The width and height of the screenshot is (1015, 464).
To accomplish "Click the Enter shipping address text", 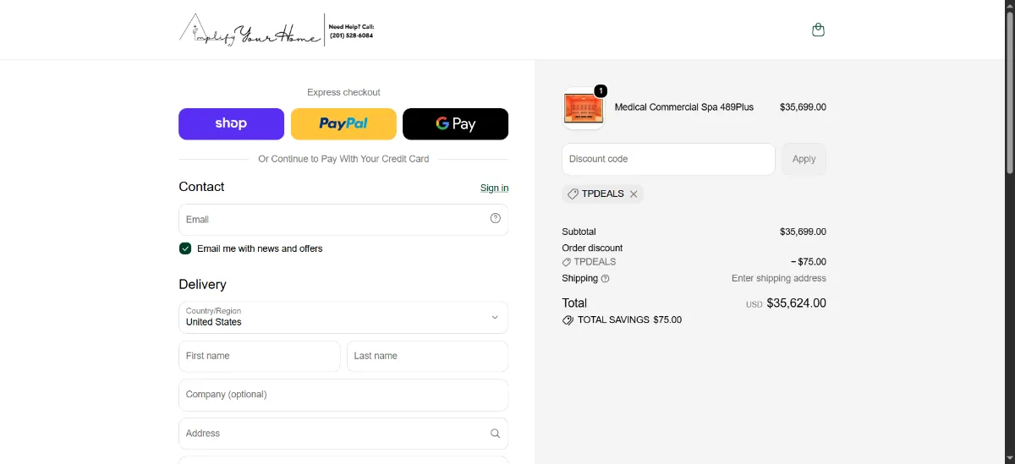I will pyautogui.click(x=779, y=278).
